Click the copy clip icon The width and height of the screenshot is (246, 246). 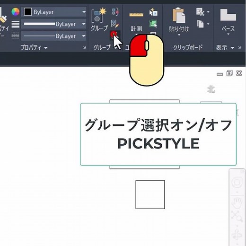click(201, 24)
